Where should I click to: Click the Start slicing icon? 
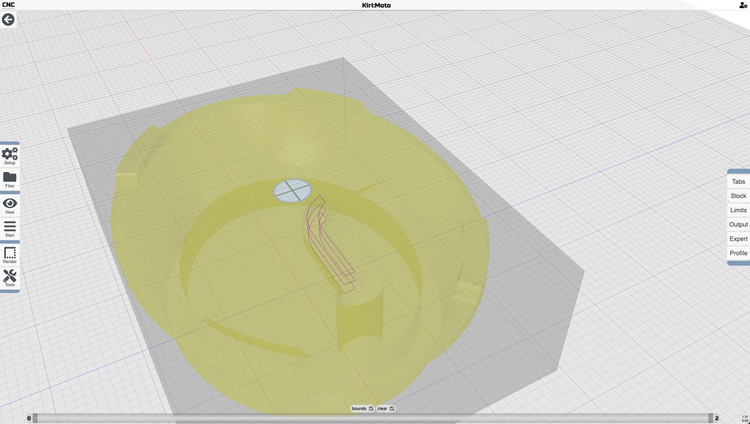[x=10, y=229]
